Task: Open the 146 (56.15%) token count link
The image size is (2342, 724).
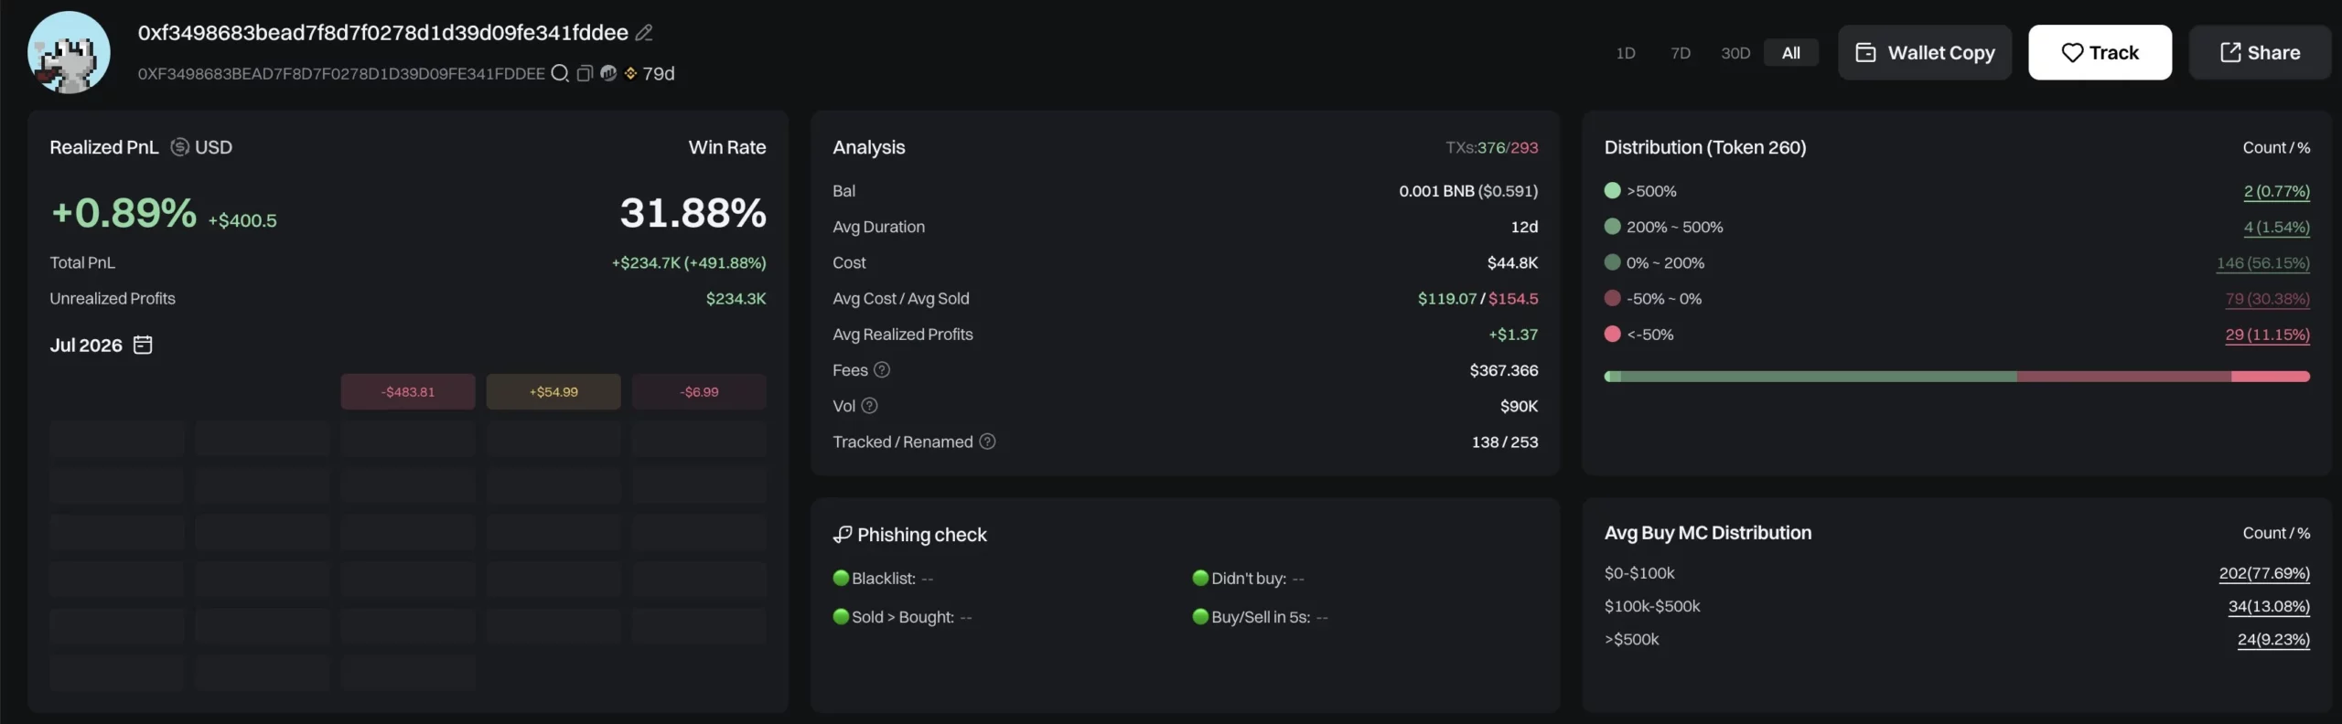Action: pos(2262,263)
